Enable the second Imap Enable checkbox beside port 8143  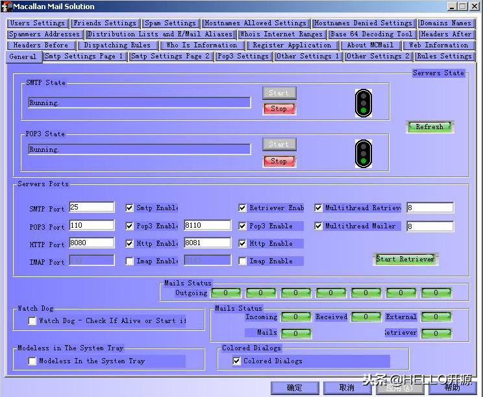(242, 261)
